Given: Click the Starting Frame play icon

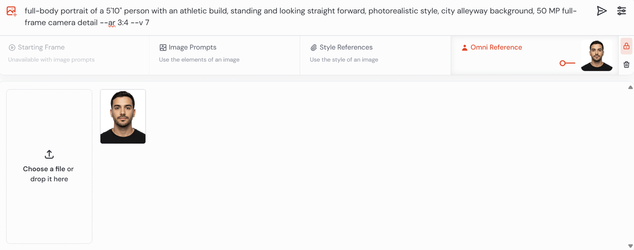Looking at the screenshot, I should point(12,47).
